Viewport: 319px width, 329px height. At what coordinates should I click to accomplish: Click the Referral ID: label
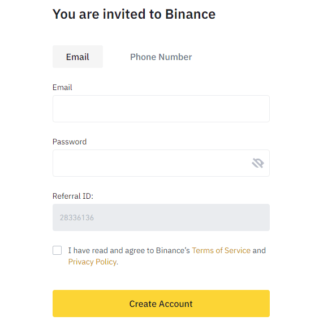pos(73,196)
